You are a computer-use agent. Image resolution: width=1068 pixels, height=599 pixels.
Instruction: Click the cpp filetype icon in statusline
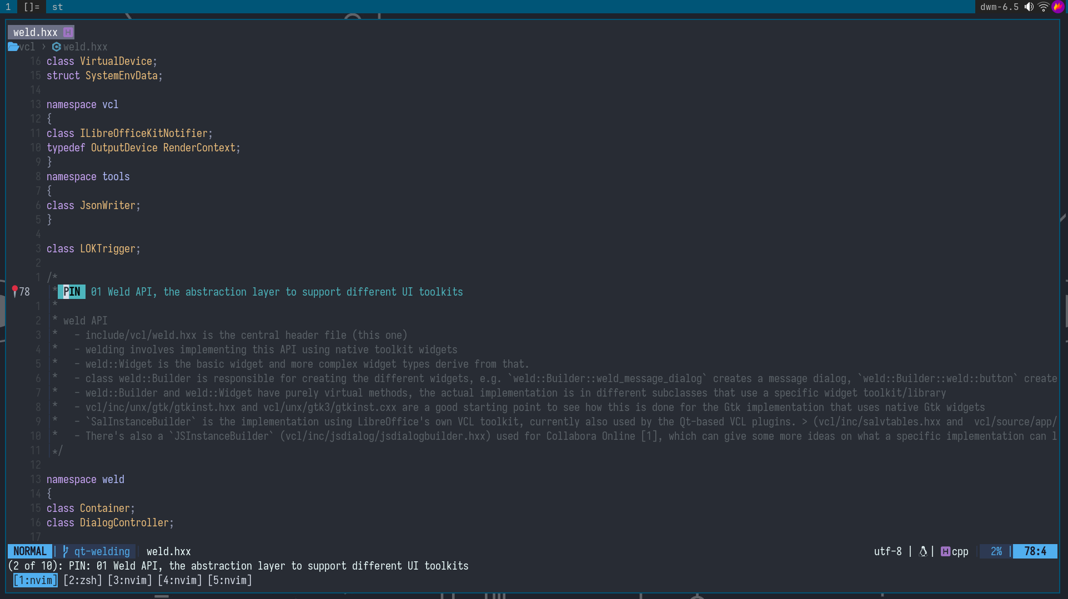coord(945,551)
